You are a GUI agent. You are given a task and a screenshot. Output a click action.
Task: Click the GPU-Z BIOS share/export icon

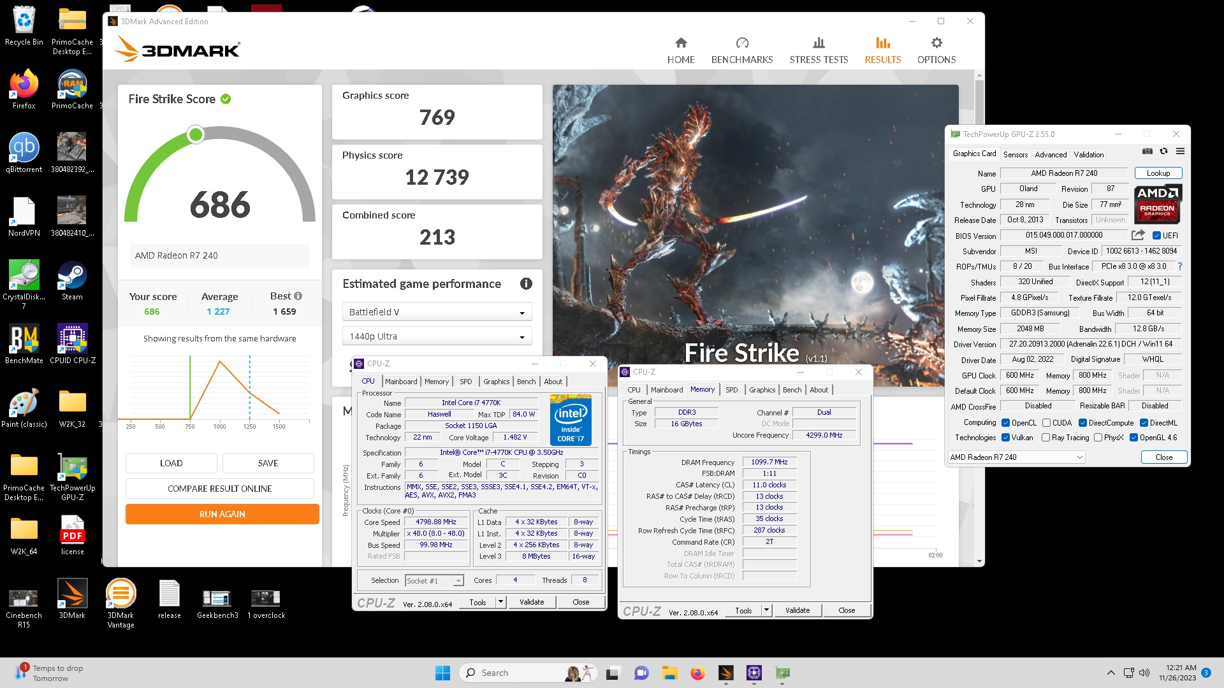1138,235
